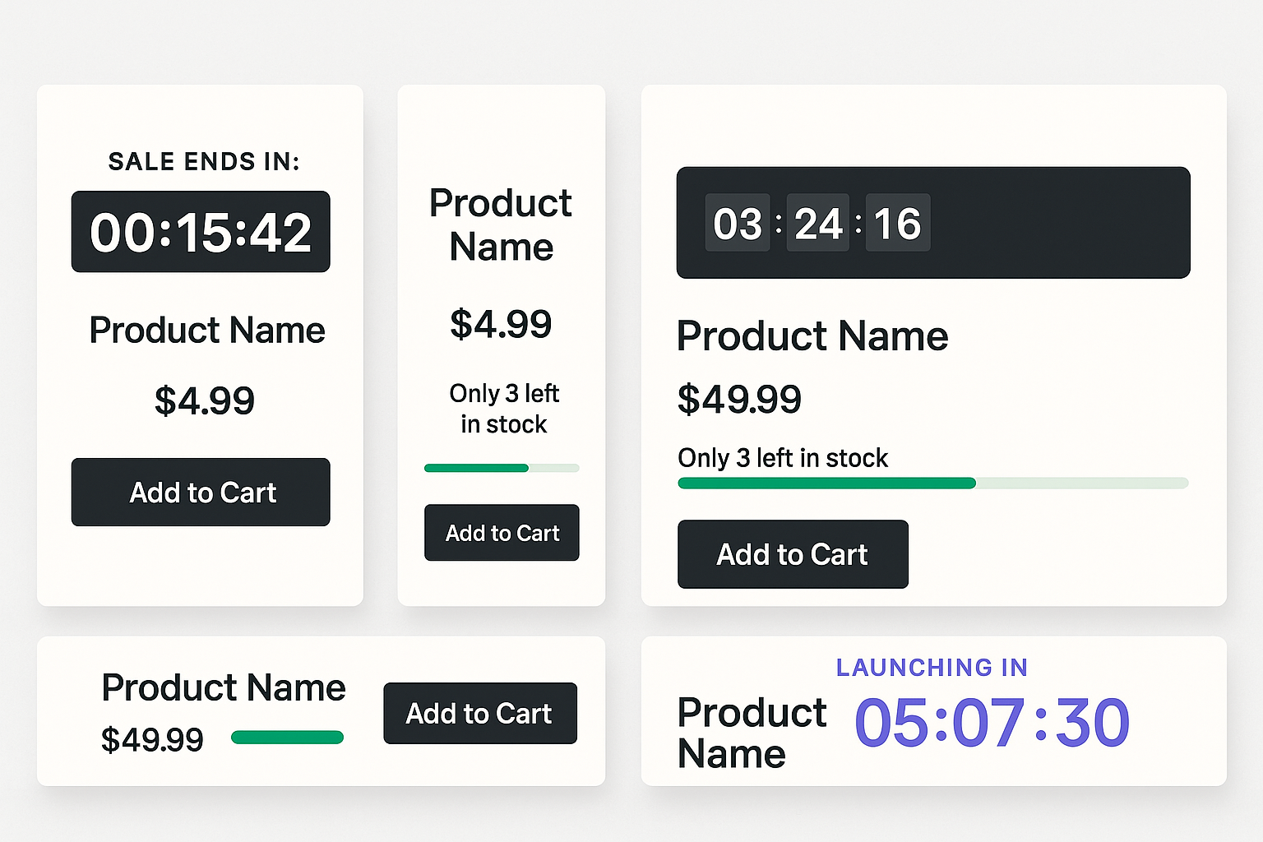This screenshot has height=842, width=1263.
Task: Click Add to Cart on the $4.99 narrow card
Action: click(501, 533)
